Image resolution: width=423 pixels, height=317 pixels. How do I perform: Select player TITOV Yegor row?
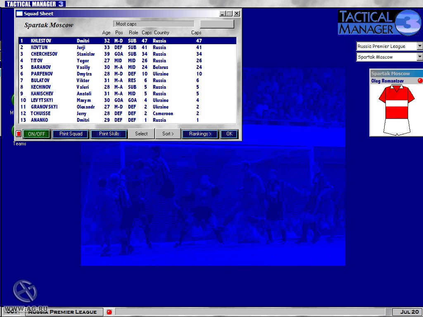pyautogui.click(x=127, y=61)
